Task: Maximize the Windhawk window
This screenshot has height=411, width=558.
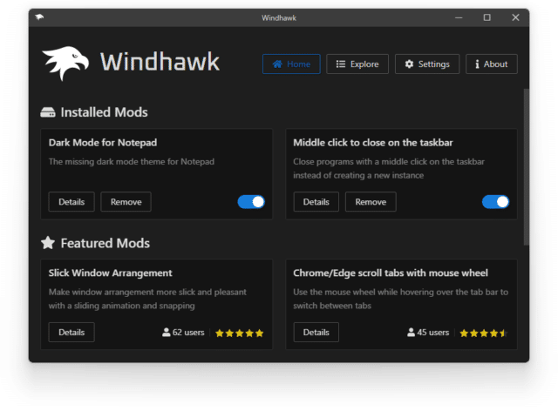Action: (x=487, y=17)
